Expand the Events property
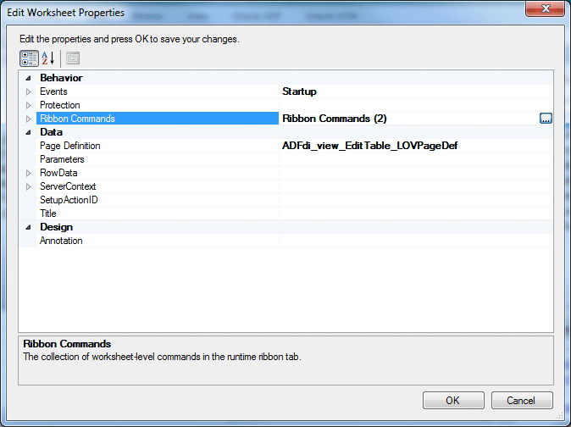 (28, 91)
